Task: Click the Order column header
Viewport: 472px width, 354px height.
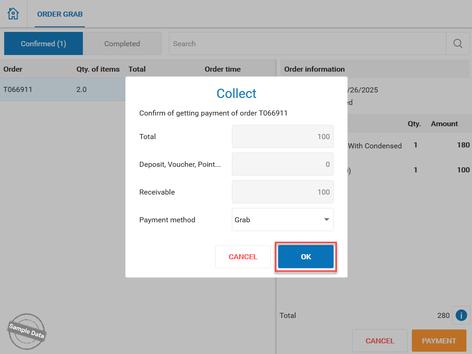Action: tap(13, 69)
